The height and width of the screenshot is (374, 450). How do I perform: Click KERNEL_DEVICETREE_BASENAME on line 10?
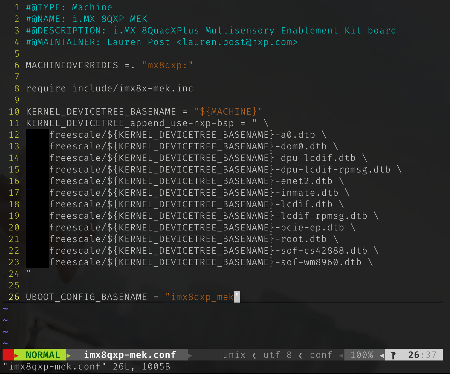(101, 111)
